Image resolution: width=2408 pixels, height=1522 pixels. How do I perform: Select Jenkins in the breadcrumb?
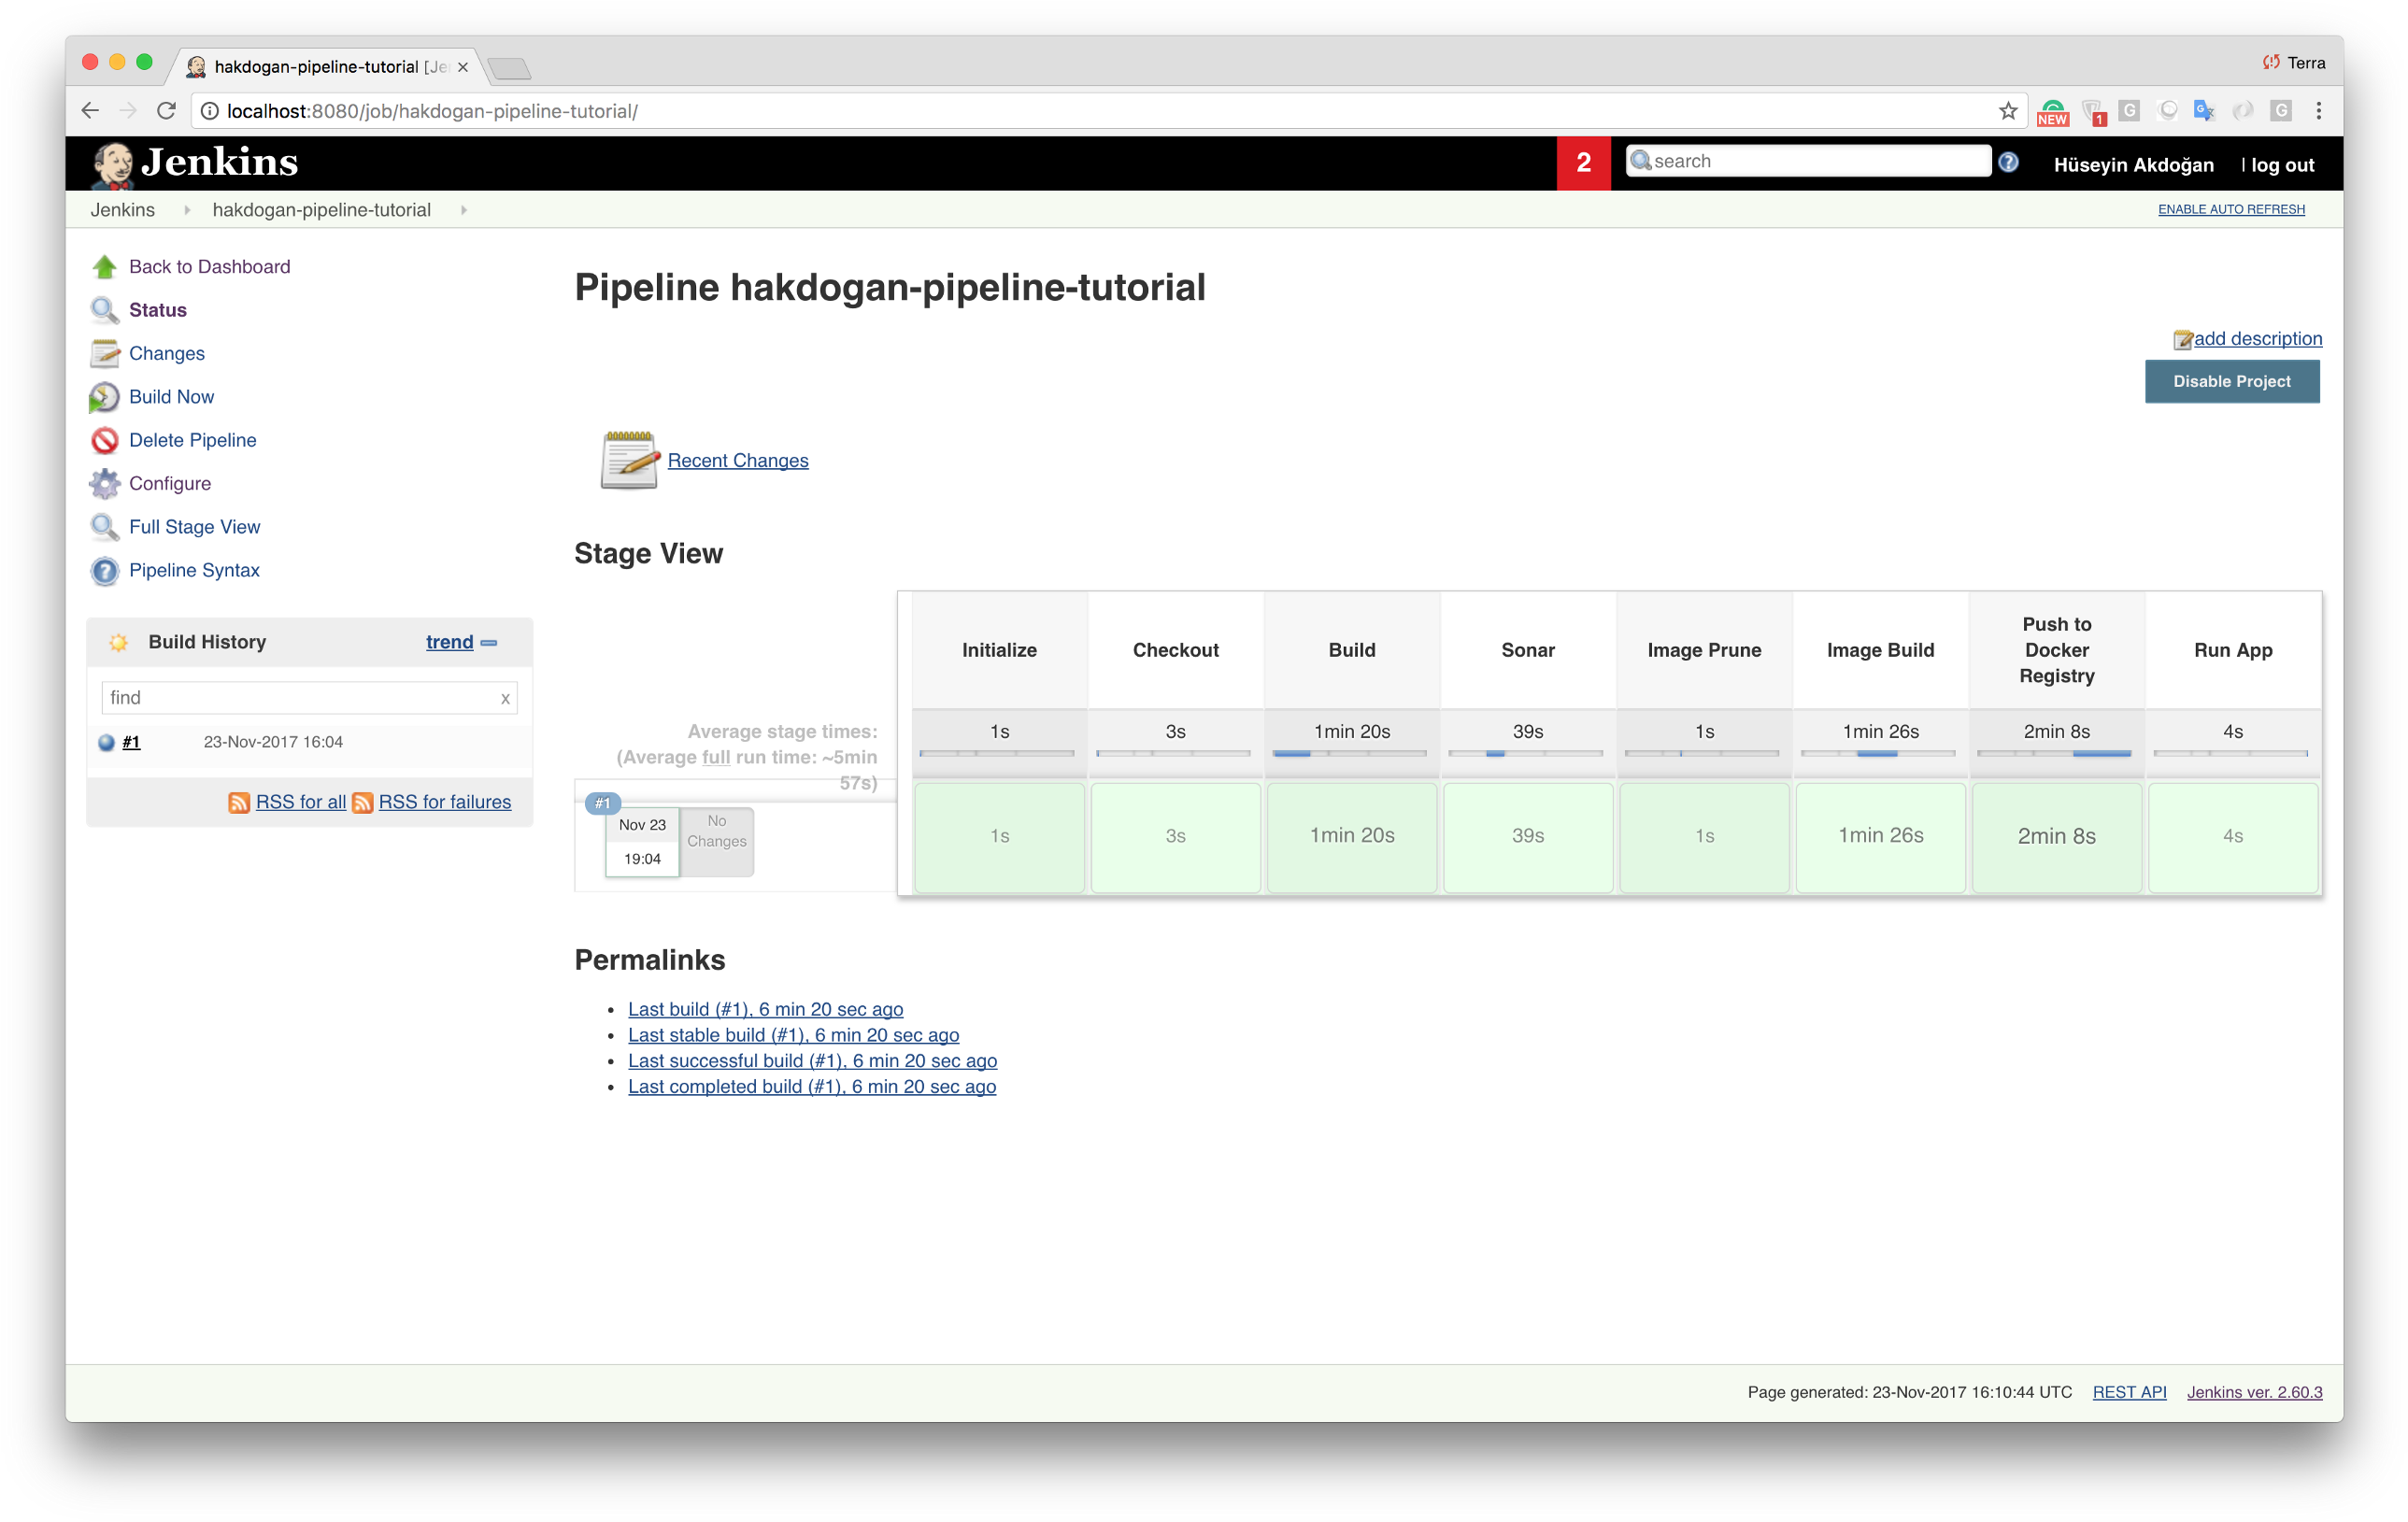coord(123,210)
